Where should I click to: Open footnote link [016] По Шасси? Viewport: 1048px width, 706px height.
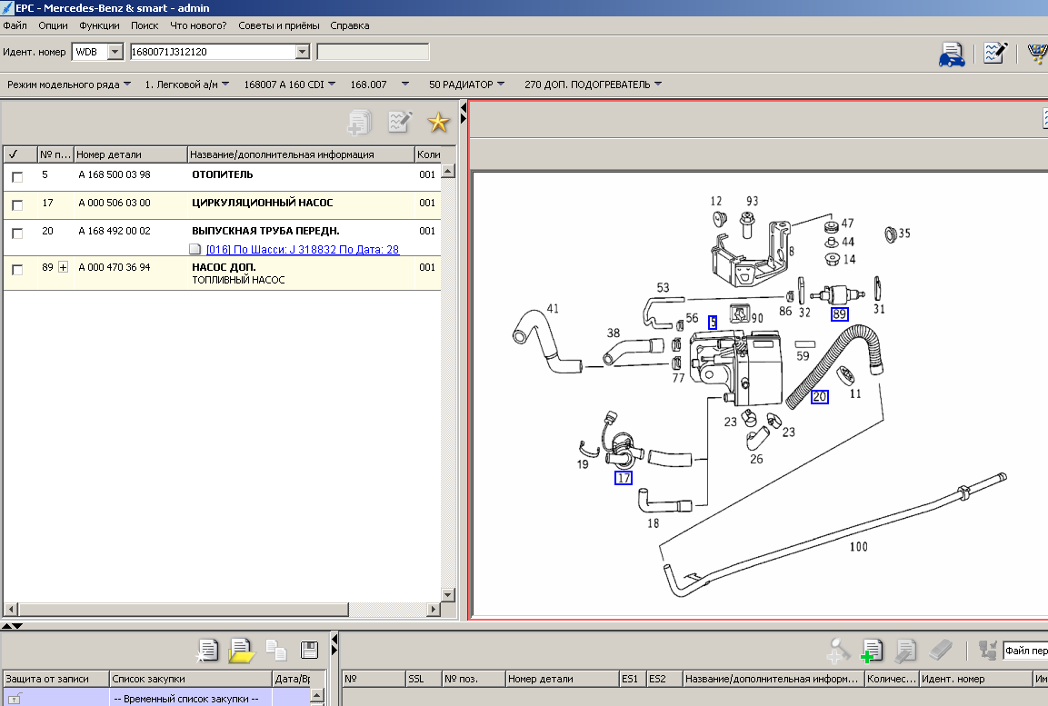303,250
